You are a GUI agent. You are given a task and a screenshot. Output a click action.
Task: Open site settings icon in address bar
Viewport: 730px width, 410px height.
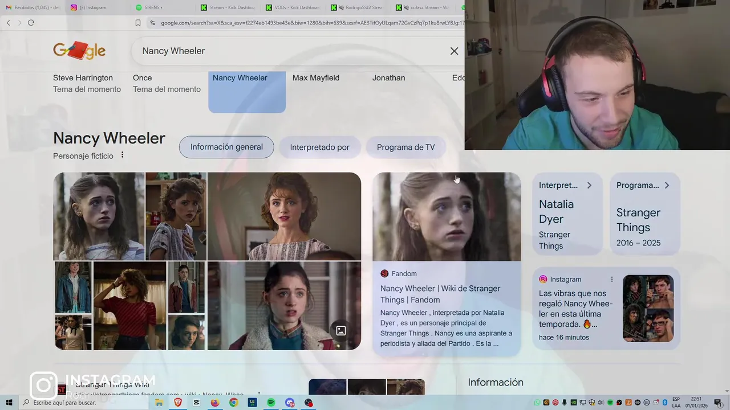152,23
